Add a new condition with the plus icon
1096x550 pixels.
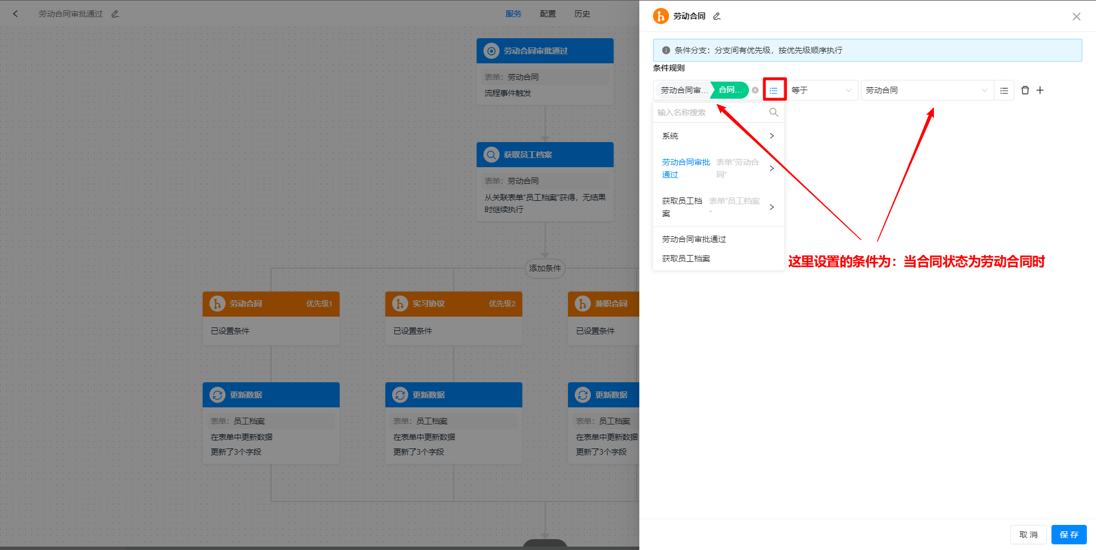click(1040, 90)
